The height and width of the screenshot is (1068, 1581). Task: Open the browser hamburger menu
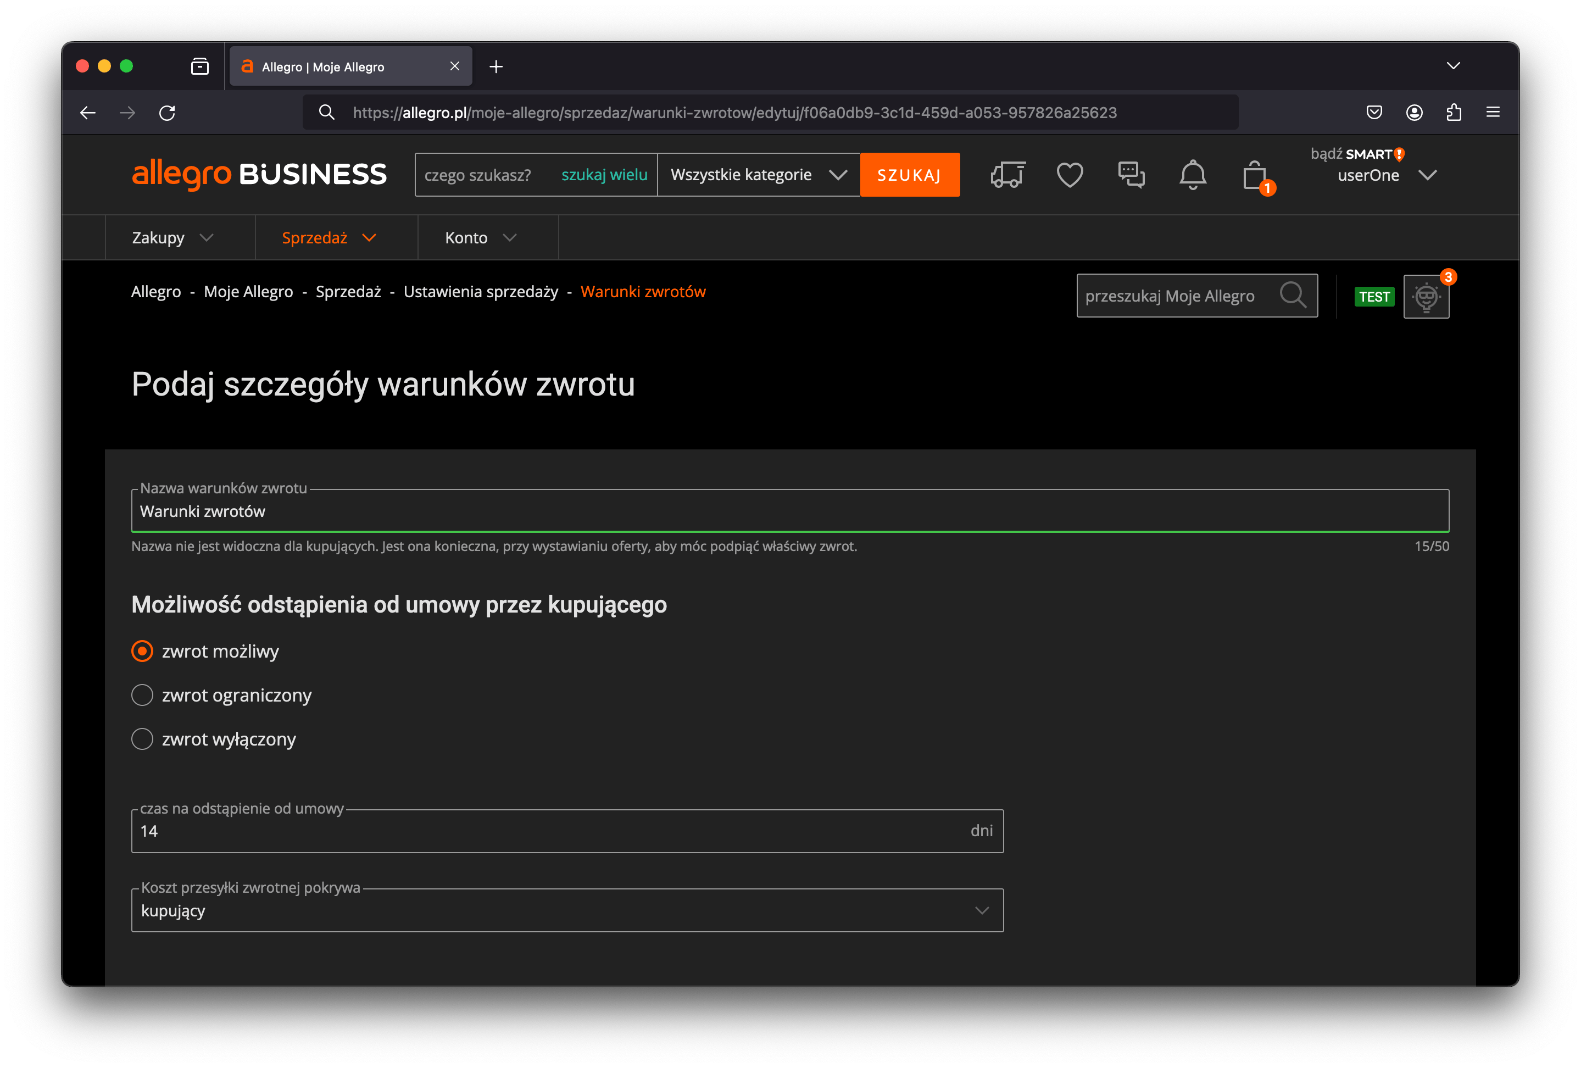[x=1493, y=112]
